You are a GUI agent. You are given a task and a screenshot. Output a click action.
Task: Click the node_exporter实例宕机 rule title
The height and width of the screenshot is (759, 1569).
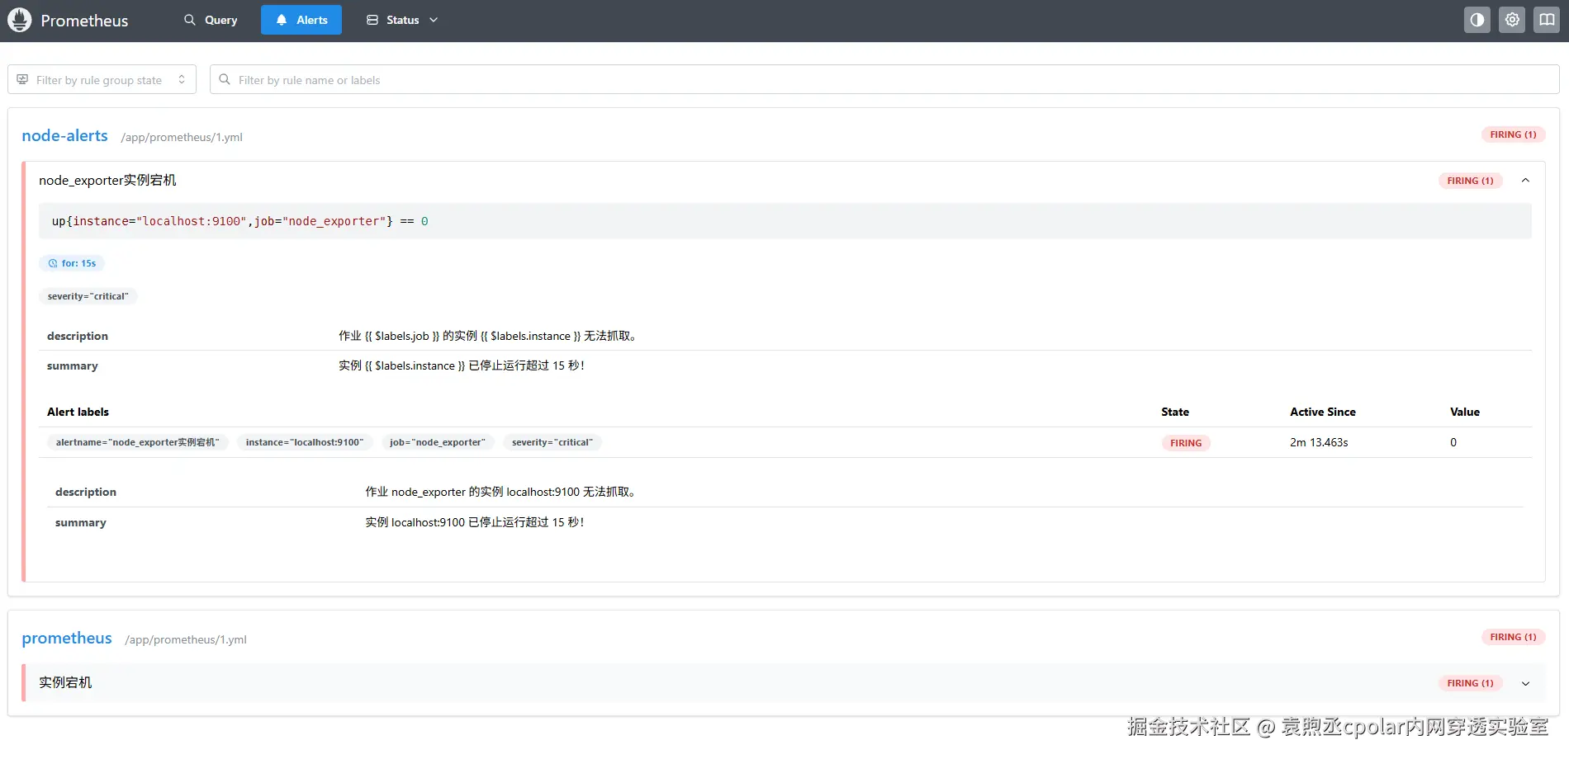107,181
